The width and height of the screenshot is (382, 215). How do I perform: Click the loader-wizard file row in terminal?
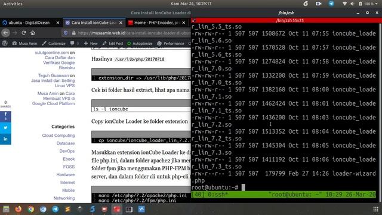coord(284,177)
